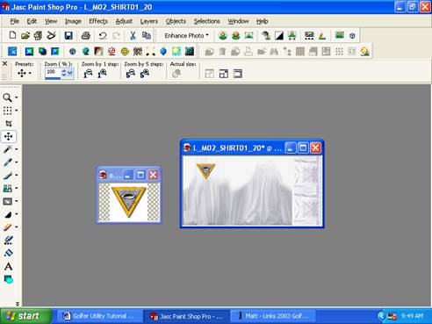The image size is (432, 324).
Task: Save the image with the floppy disk icon
Action: pos(68,36)
